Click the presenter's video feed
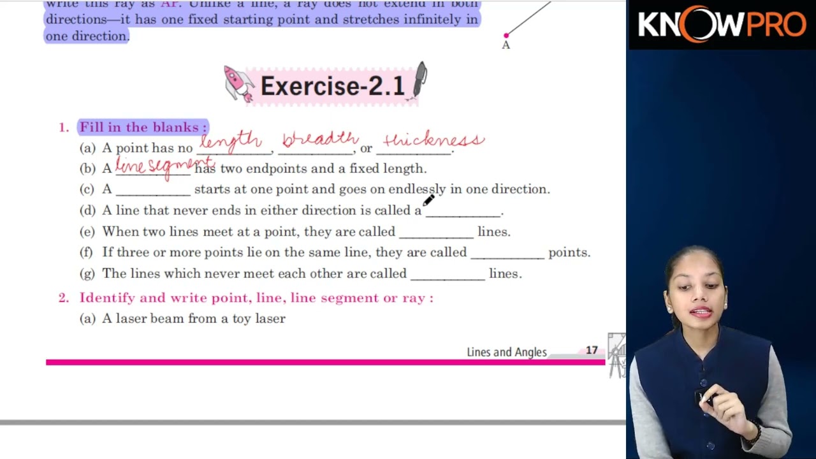816x459 pixels. (721, 254)
